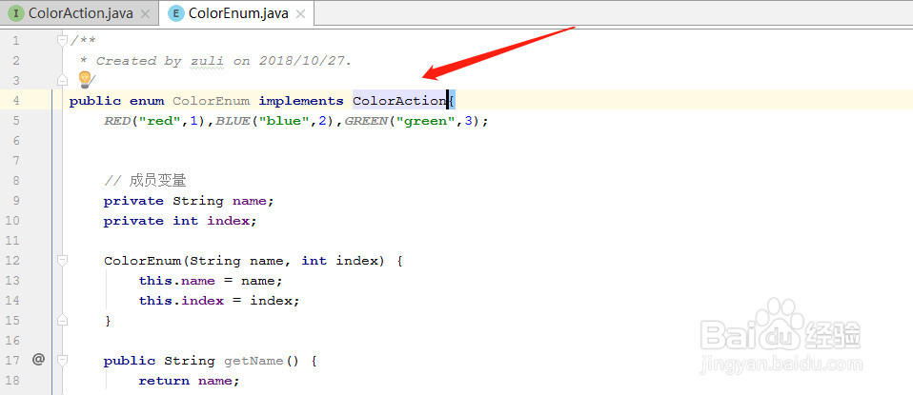Click this.name assignment on line 13
The image size is (913, 395).
pyautogui.click(x=211, y=281)
